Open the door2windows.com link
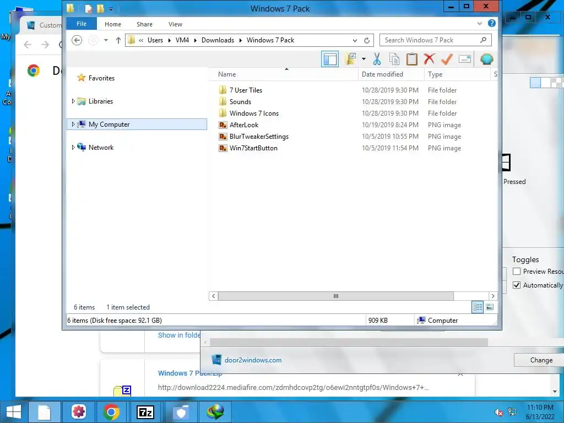 (253, 360)
